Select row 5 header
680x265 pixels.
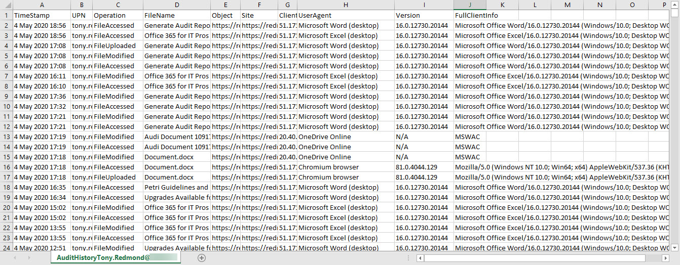6,56
